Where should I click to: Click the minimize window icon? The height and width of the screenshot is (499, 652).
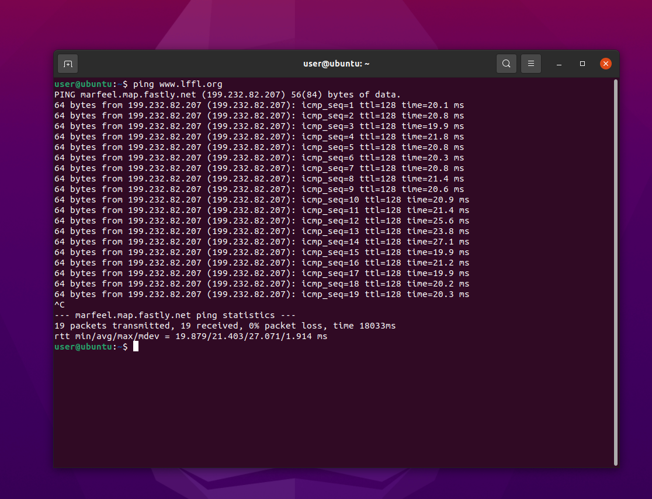559,64
